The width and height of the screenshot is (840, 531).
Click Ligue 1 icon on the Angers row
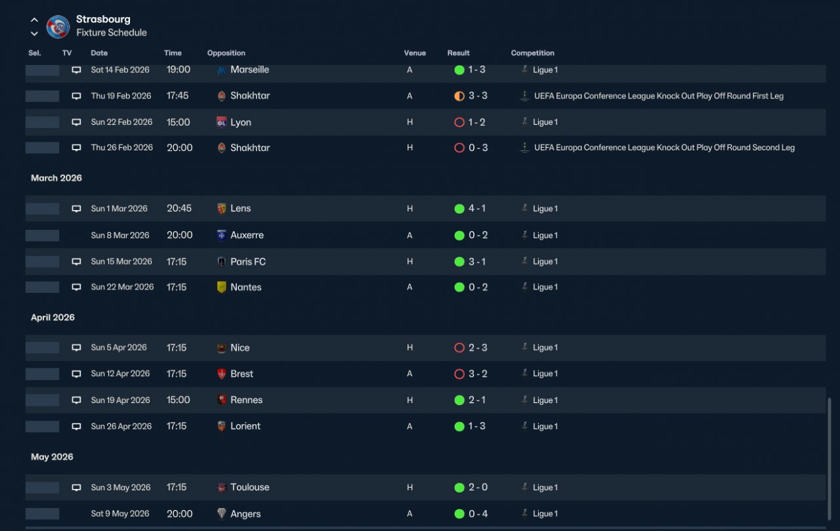tap(524, 513)
